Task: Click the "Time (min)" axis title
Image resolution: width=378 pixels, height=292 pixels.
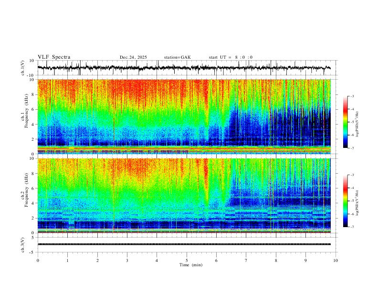Action: [x=191, y=265]
